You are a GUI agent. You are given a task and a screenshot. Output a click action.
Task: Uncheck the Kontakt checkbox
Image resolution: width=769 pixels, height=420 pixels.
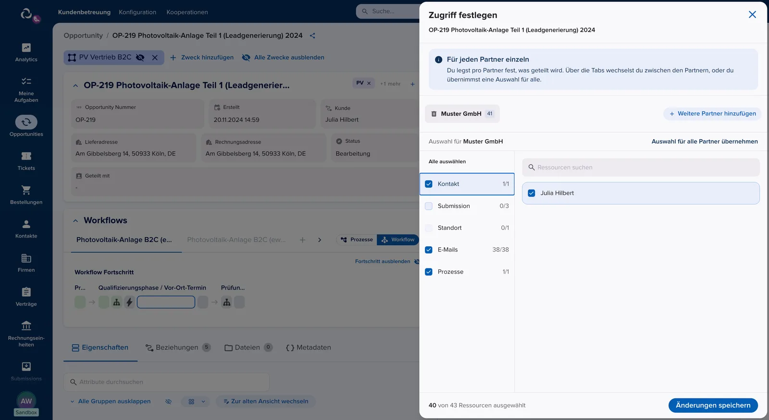pos(429,184)
